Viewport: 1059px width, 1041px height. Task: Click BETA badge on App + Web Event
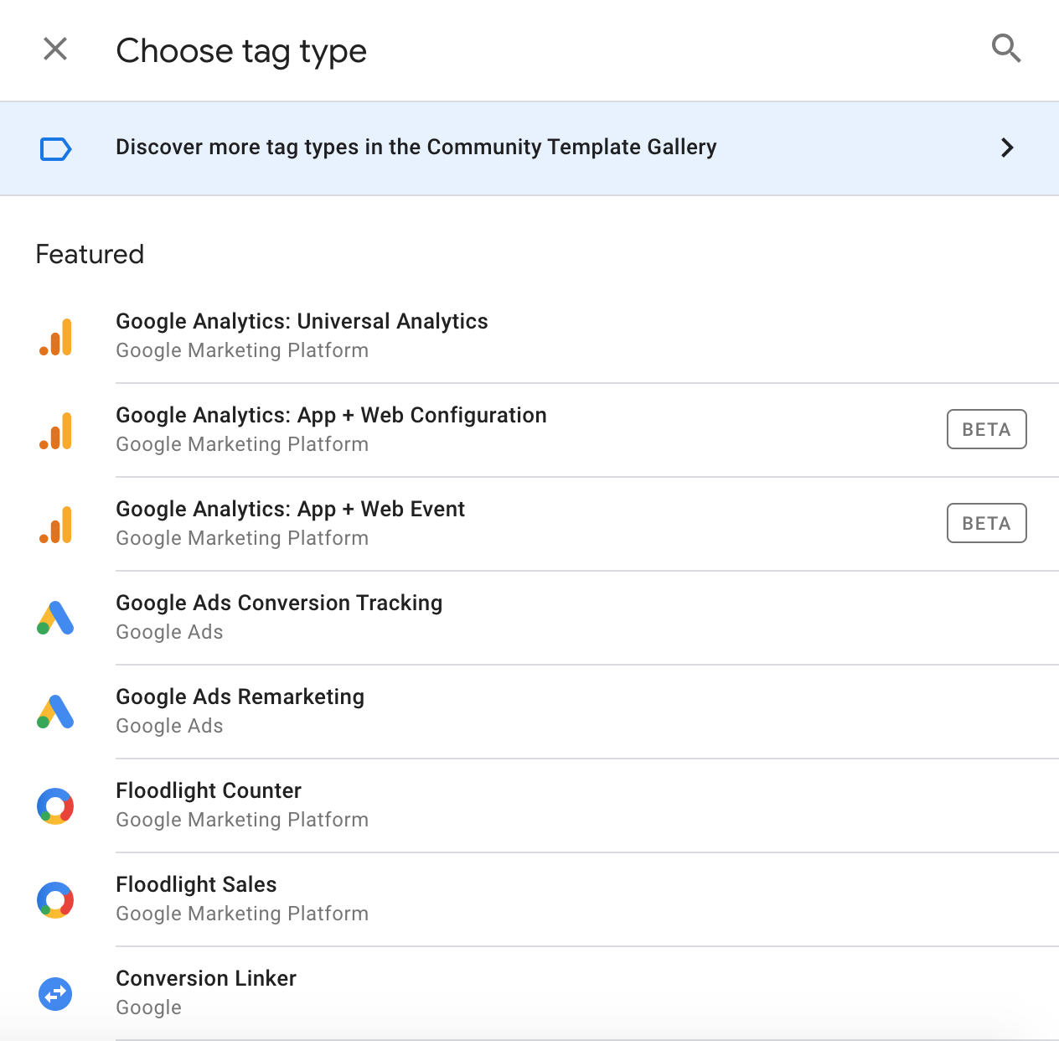tap(987, 523)
